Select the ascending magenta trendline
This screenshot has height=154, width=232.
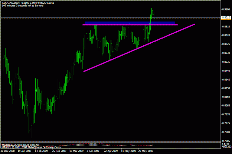[139, 47]
